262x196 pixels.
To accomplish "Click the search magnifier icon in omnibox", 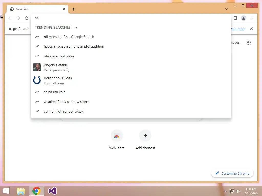I will 37,18.
